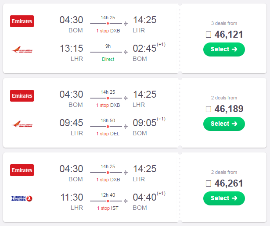Click '1 stop DEL' layover info
Screen dimensions: 270x226
point(108,134)
